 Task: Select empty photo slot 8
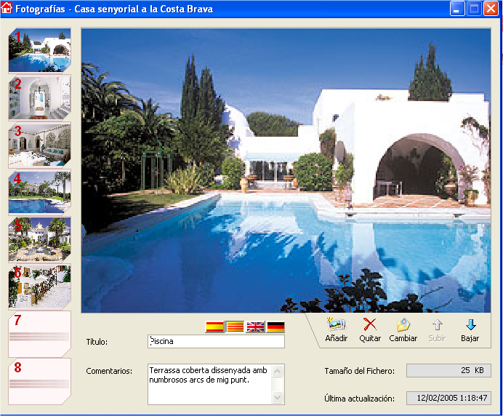[40, 381]
